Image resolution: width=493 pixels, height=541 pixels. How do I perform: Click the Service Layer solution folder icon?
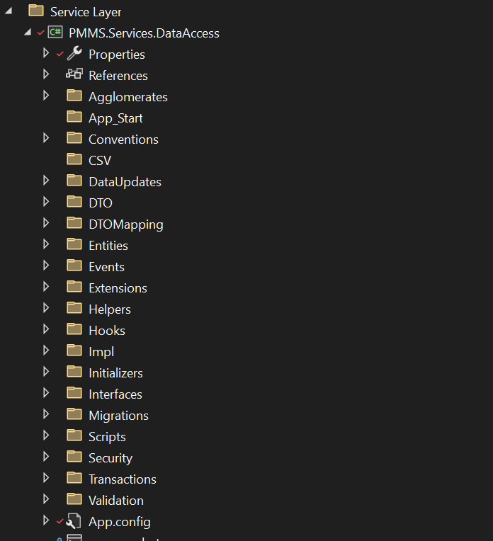click(36, 11)
